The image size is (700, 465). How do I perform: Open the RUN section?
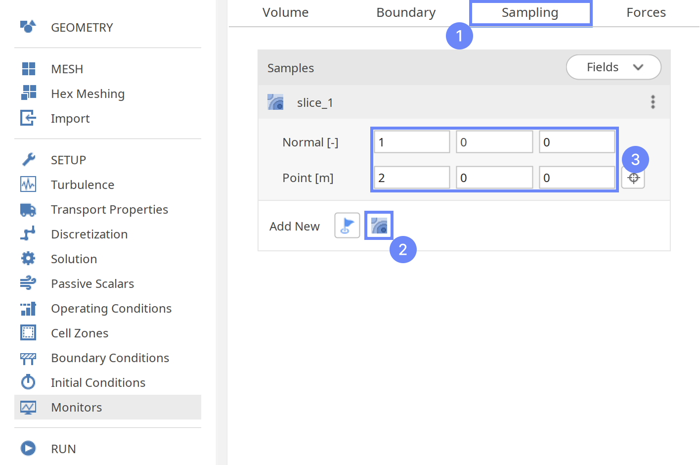point(63,449)
